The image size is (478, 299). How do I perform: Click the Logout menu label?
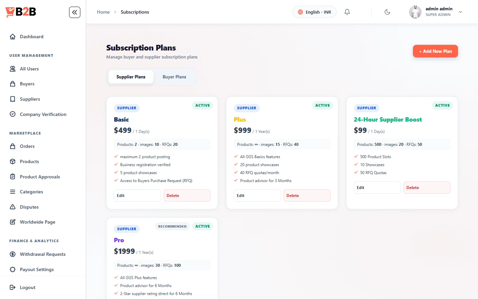(x=28, y=287)
